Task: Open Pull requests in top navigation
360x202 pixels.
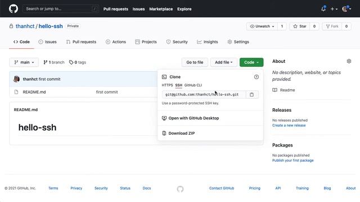Action: click(116, 9)
